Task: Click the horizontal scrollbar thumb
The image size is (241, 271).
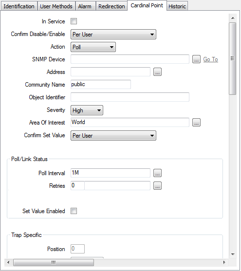Action: coord(54,262)
